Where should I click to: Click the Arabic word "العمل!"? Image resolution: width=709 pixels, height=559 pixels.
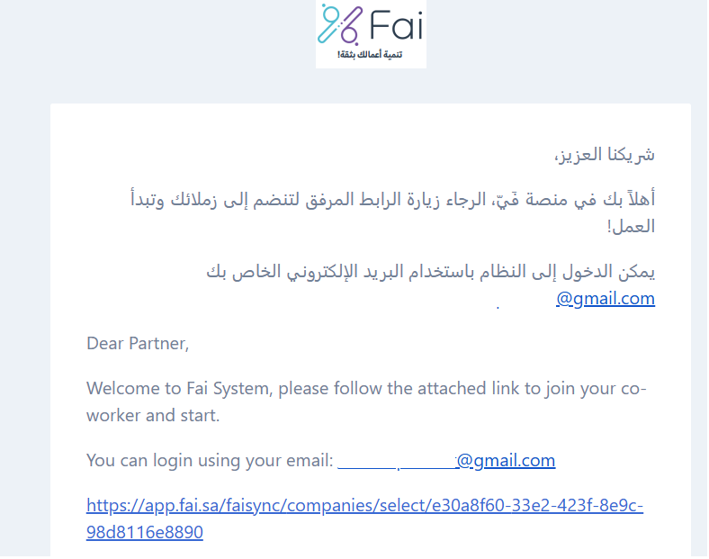(632, 226)
